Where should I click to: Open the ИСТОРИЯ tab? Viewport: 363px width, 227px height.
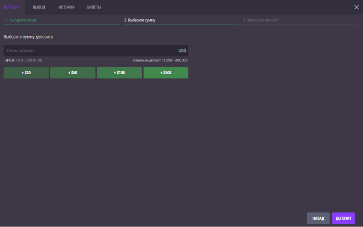tap(66, 7)
